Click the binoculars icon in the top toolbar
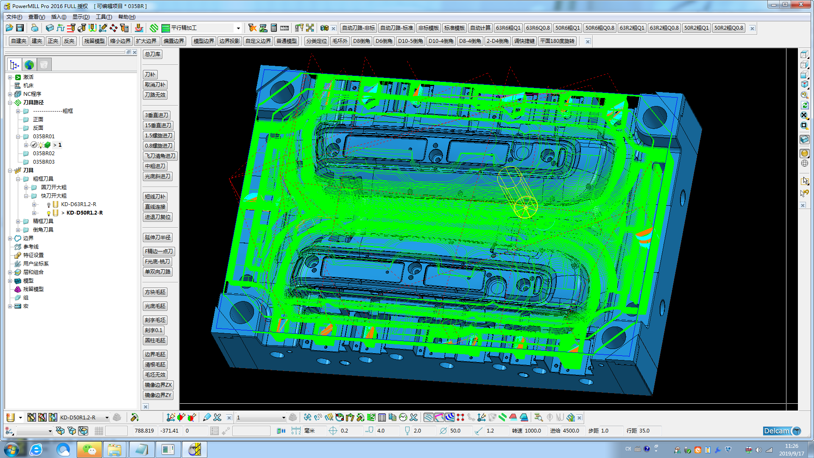Viewport: 814px width, 458px height. tap(324, 28)
